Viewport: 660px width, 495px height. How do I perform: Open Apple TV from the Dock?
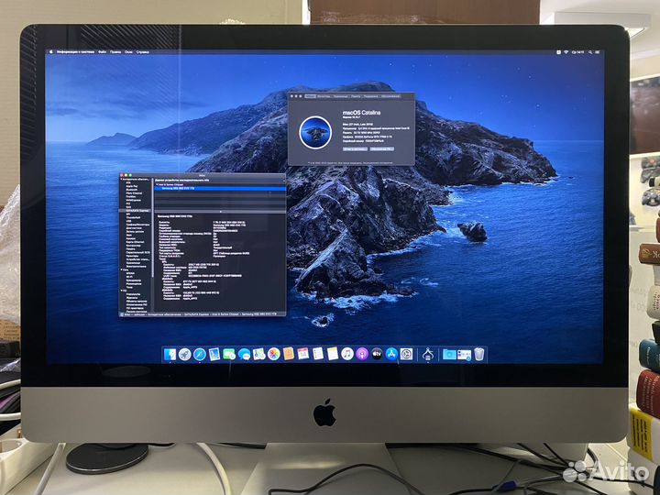pos(377,354)
